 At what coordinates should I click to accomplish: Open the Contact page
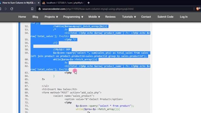pyautogui.click(x=146, y=17)
